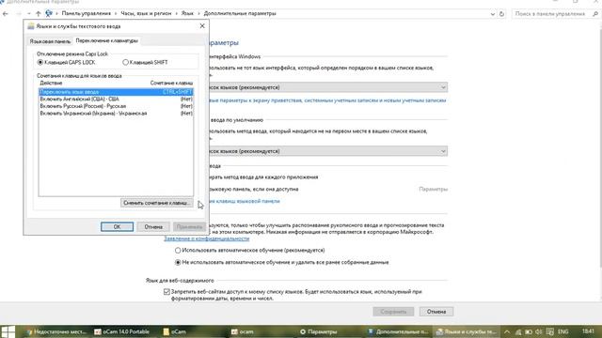This screenshot has height=338, width=602.
Task: Click the Control Panel icon in address bar
Action: click(49, 13)
